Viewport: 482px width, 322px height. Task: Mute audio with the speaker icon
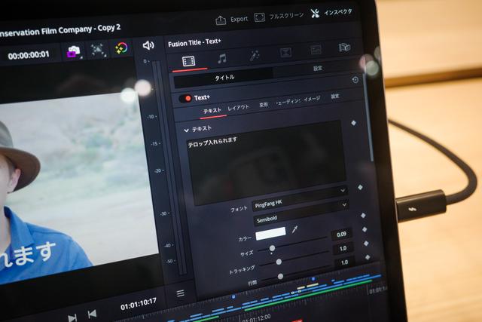pos(148,45)
